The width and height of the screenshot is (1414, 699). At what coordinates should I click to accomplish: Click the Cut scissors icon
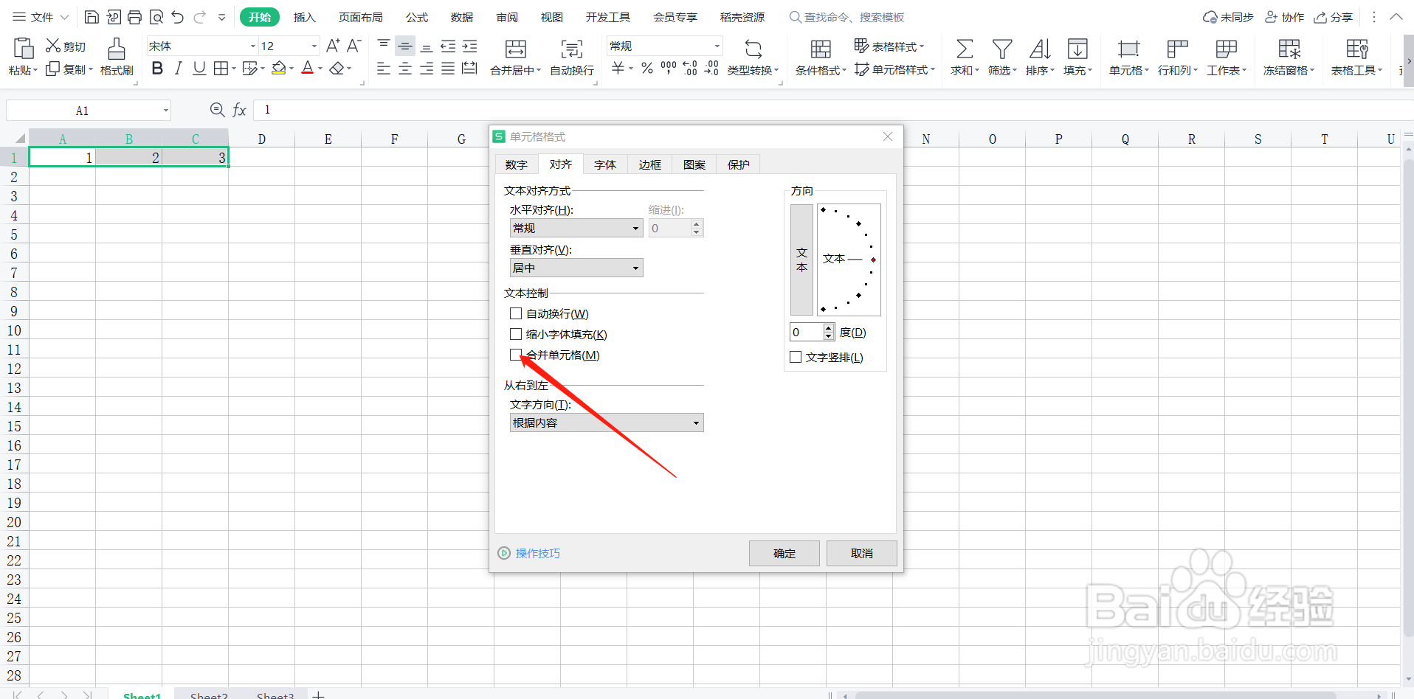[x=53, y=46]
